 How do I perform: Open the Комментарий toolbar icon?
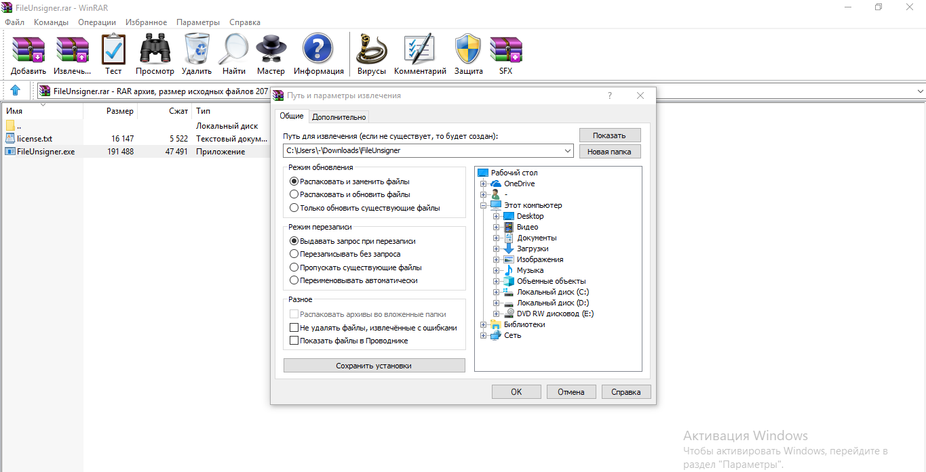click(420, 49)
